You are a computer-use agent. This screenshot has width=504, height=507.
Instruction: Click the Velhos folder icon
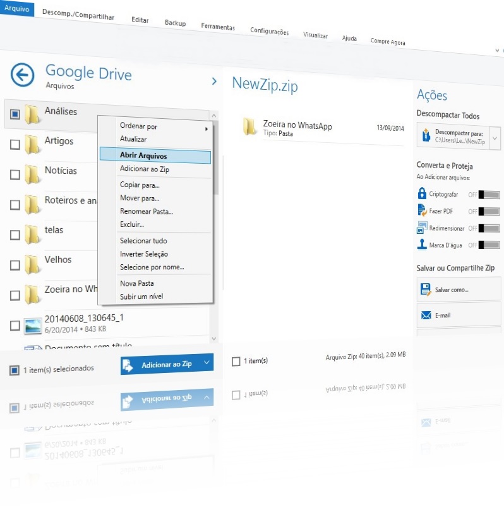tap(32, 265)
